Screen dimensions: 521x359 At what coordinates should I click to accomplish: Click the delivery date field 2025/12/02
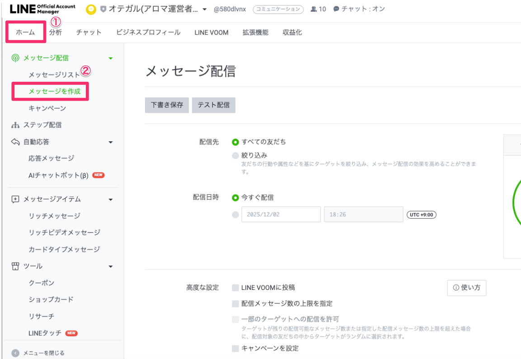[281, 214]
